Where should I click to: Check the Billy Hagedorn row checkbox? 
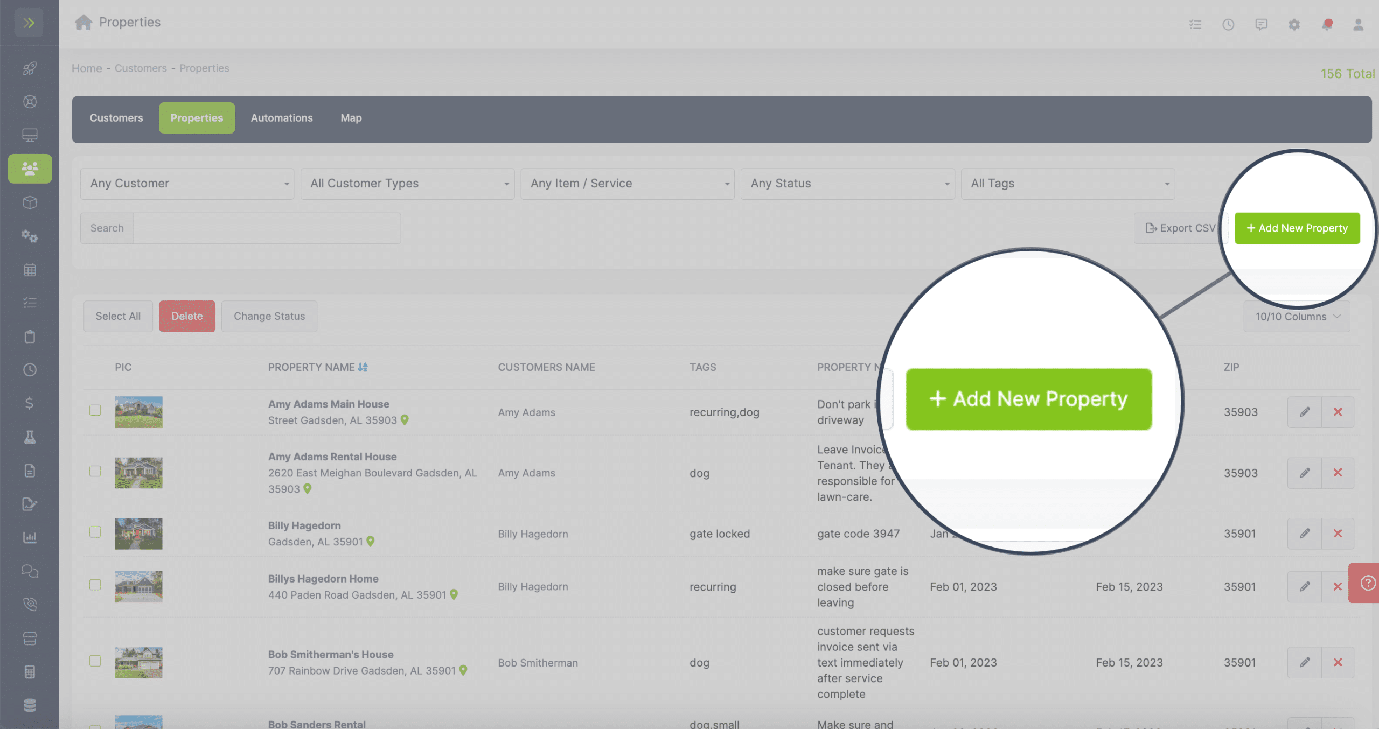point(95,532)
